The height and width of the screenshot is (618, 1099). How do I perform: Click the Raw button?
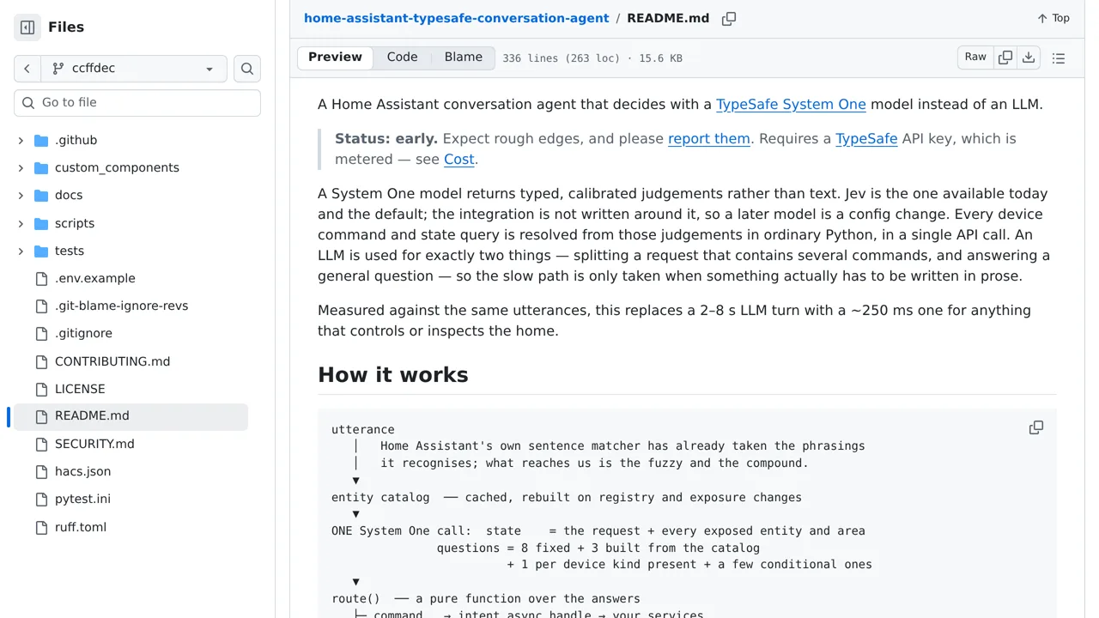(975, 58)
